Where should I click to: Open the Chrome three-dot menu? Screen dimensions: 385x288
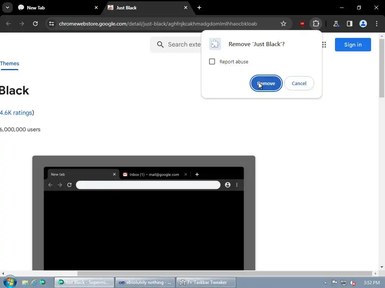pyautogui.click(x=377, y=24)
